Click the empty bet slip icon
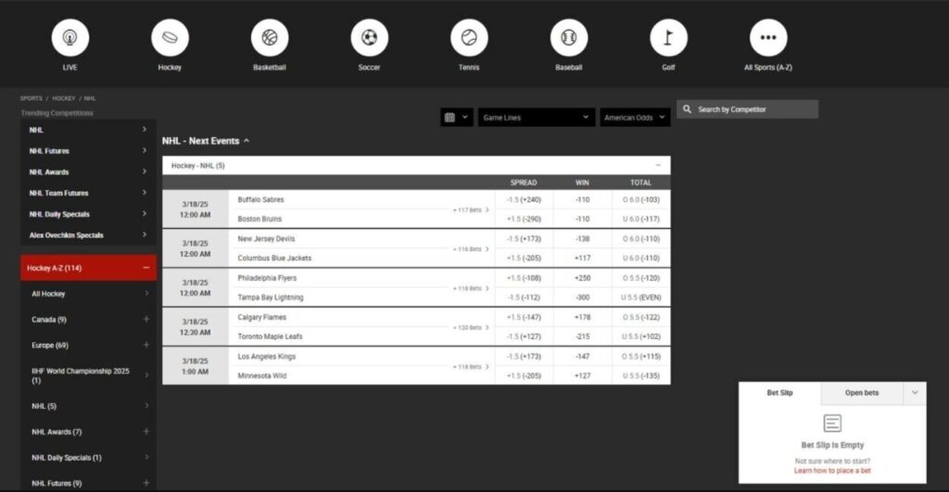The width and height of the screenshot is (949, 492). click(x=832, y=423)
